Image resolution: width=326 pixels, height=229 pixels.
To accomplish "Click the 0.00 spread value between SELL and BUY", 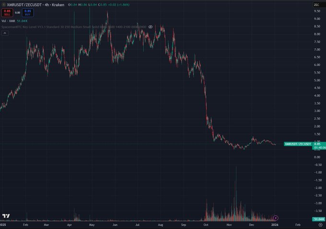I will (x=17, y=12).
